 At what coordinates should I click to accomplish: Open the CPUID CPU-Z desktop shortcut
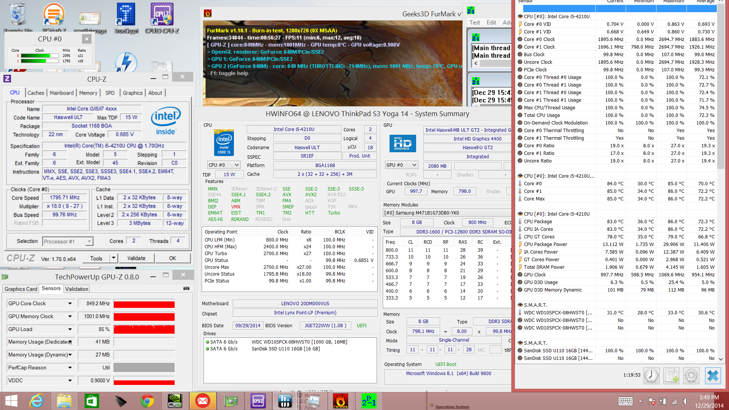[162, 17]
